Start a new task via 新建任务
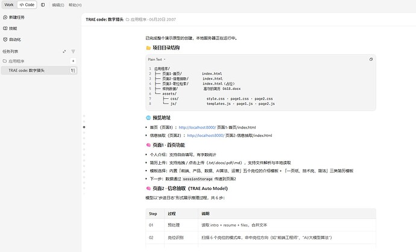Screen dimensions: 416x252 click(x=14, y=17)
